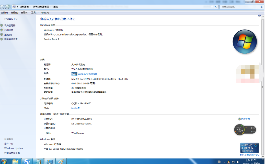This screenshot has width=266, height=164.
Task: Click the network speed pill on floating widget
Action: tap(250, 130)
